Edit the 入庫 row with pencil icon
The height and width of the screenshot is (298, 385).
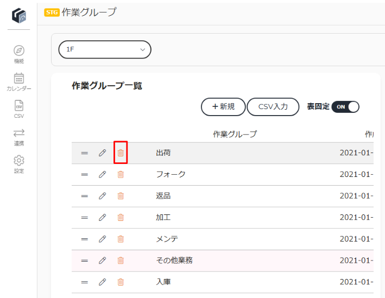[103, 282]
